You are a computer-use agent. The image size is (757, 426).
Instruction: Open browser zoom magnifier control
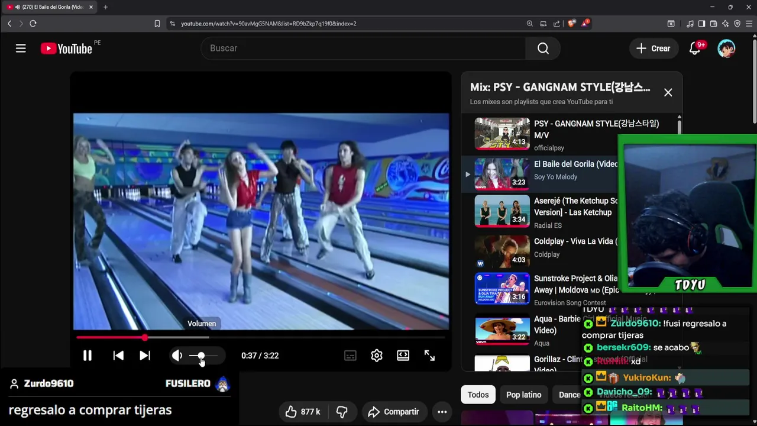point(530,24)
